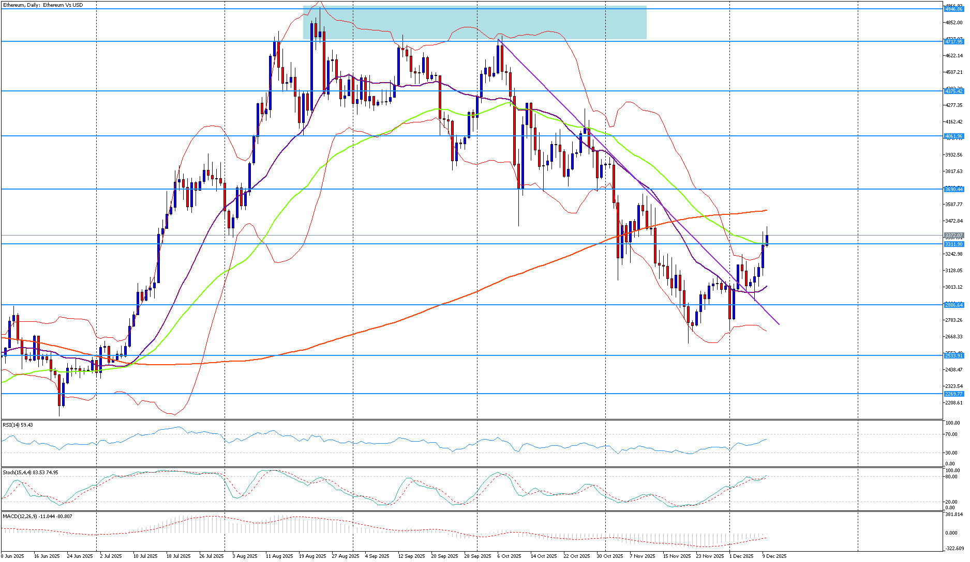This screenshot has width=970, height=562.
Task: Click the 0.000 value on the MACD scale
Action: [952, 533]
